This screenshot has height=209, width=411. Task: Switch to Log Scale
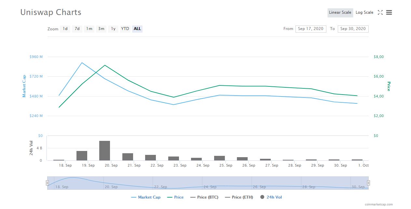(x=364, y=12)
